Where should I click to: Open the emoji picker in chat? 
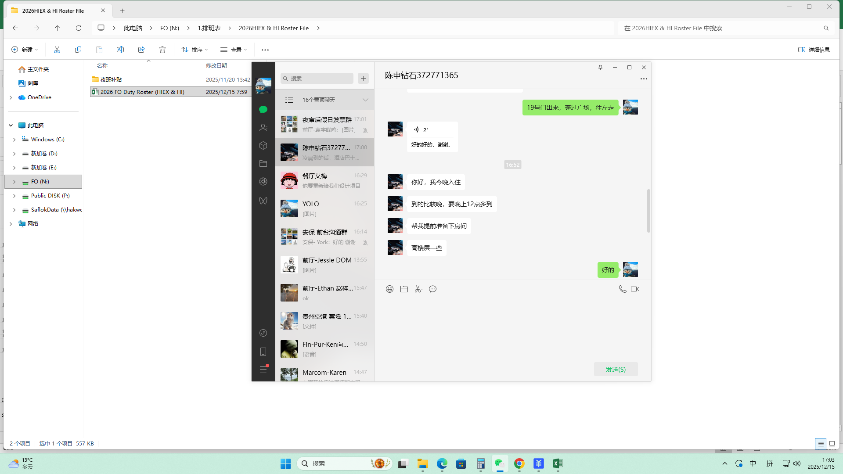tap(389, 289)
